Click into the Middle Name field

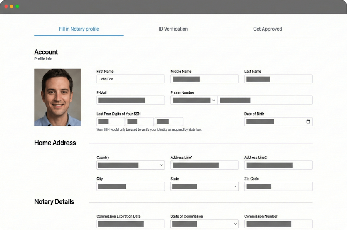coord(204,79)
